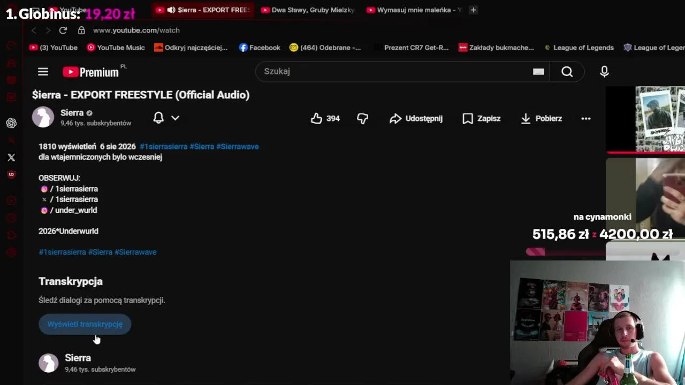Toggle notification bell for Sierra channel
Viewport: 685px width, 385px height.
point(158,118)
